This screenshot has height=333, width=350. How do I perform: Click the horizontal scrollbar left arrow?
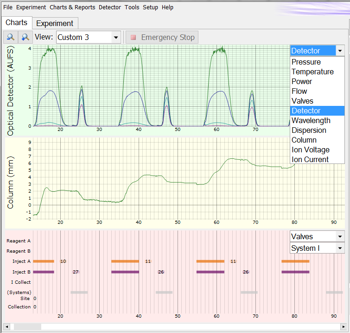(7, 327)
